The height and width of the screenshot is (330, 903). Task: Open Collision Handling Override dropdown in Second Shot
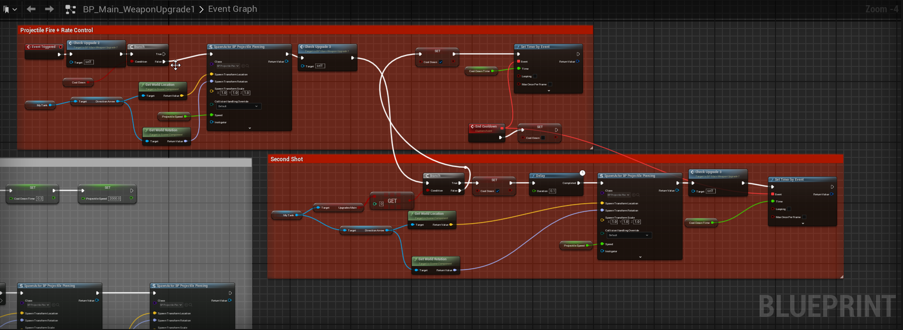[x=629, y=235]
